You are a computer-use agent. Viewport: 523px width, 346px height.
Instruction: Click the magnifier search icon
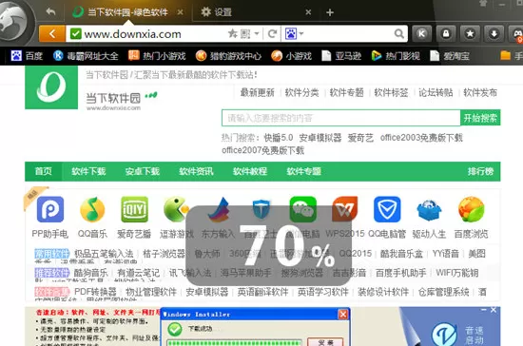coord(398,33)
